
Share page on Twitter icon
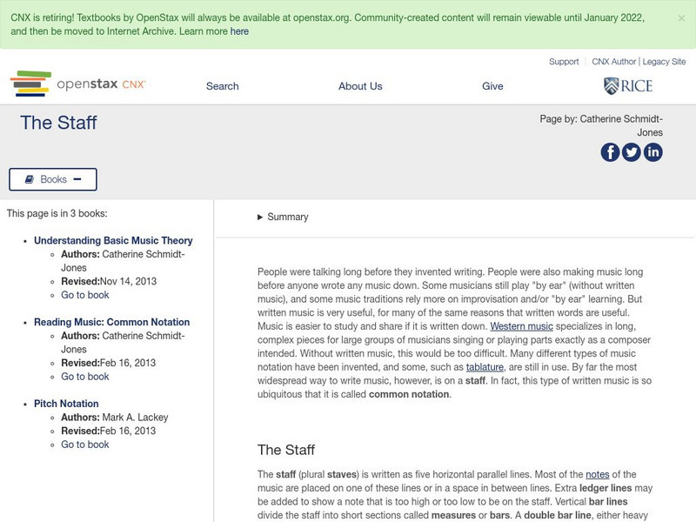[x=632, y=152]
